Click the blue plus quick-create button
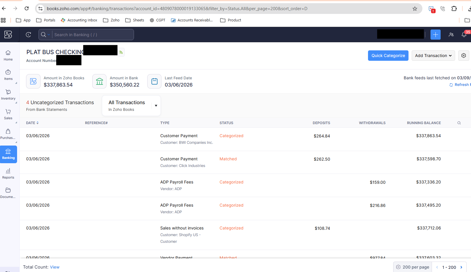 tap(435, 35)
